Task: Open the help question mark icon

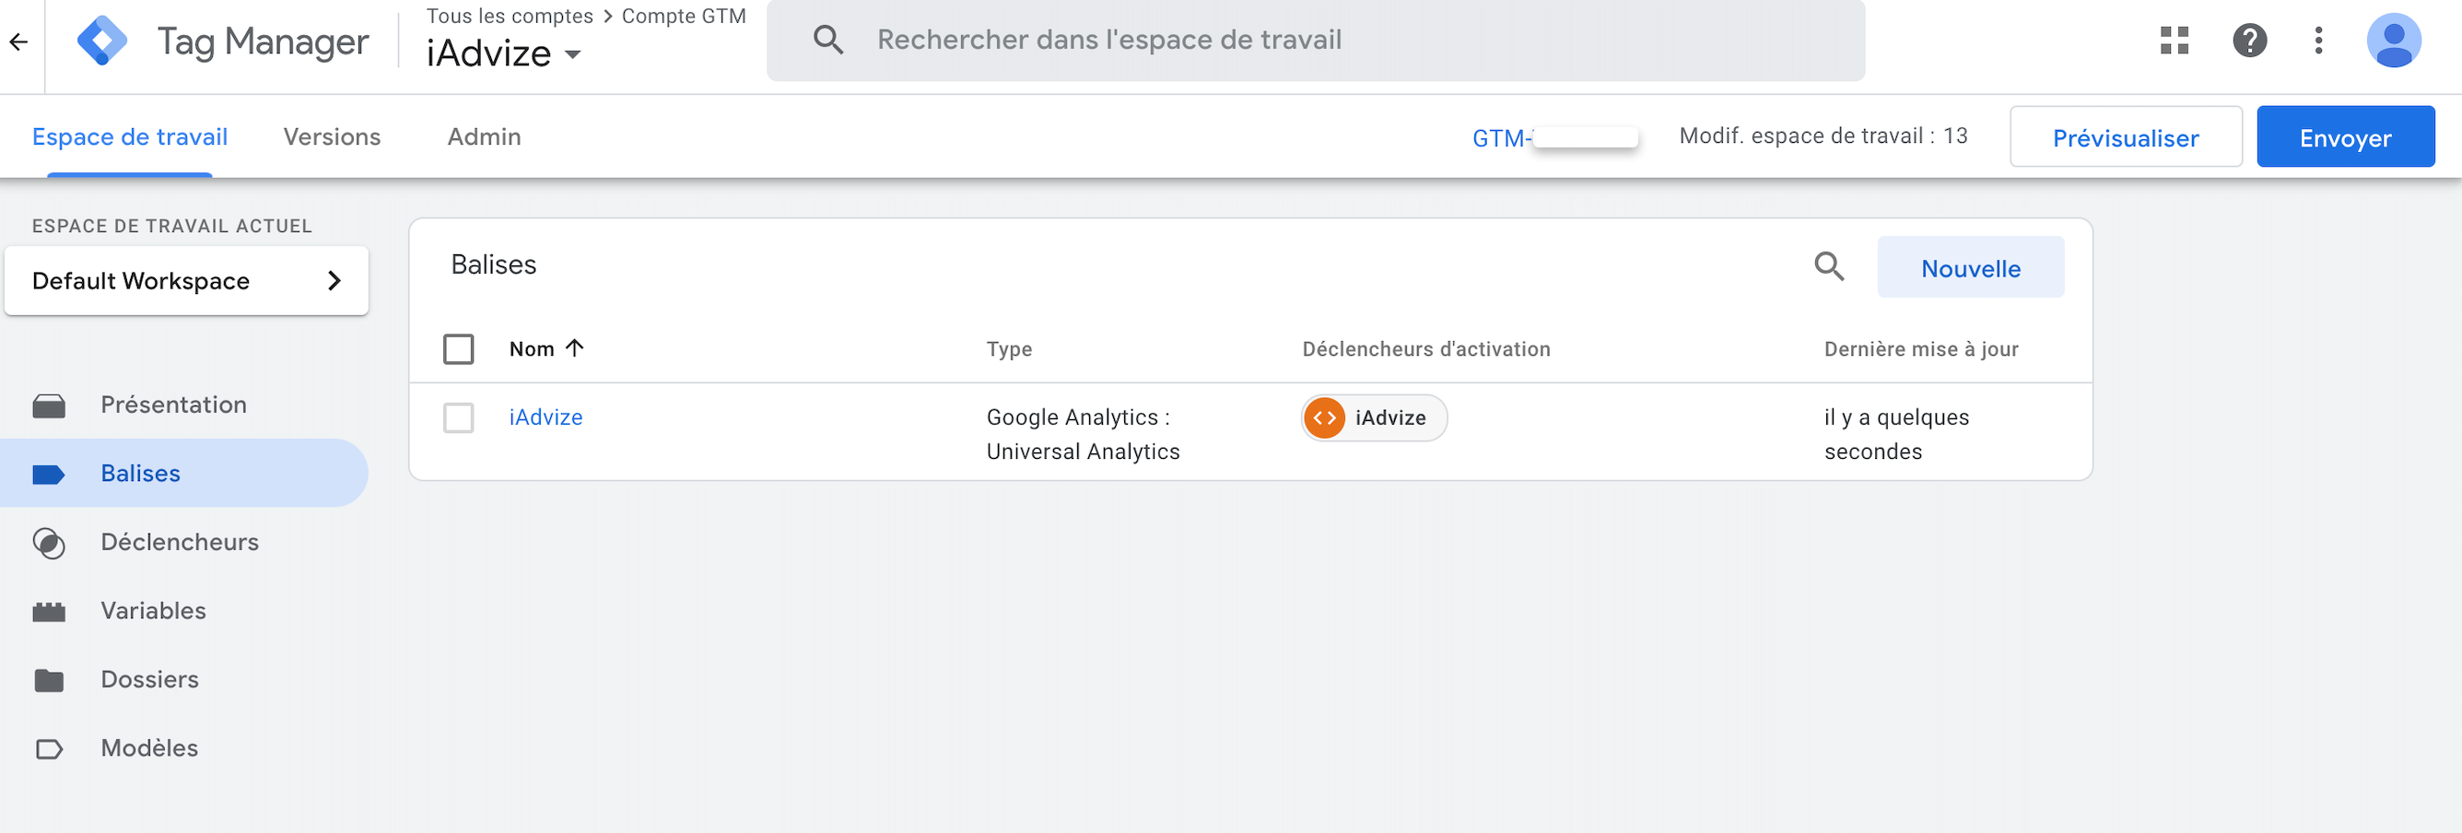Action: (x=2250, y=41)
